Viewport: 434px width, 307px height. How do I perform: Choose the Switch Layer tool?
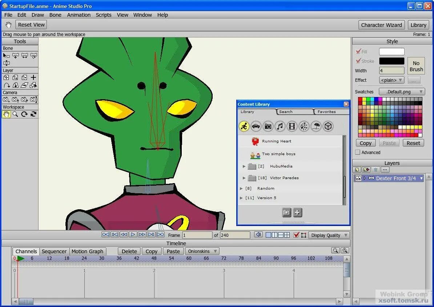click(x=33, y=85)
